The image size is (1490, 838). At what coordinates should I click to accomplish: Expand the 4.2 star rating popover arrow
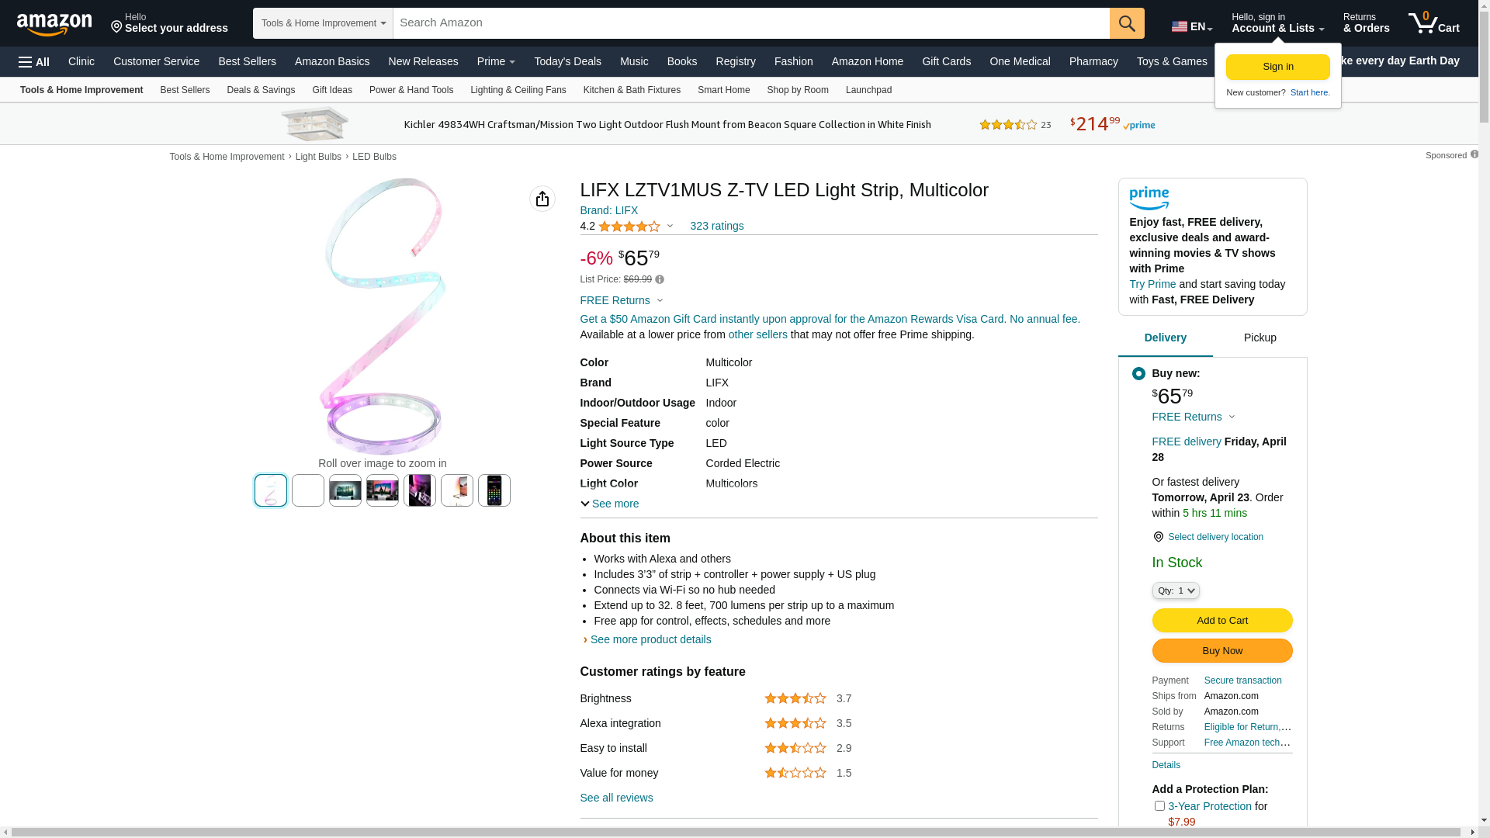[x=670, y=227]
